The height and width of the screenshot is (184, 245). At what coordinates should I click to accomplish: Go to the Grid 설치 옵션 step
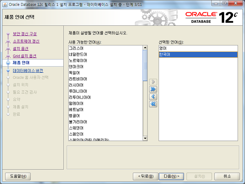point(24,56)
